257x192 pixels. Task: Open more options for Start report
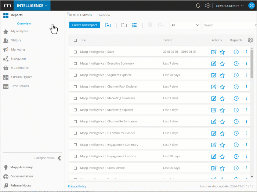pyautogui.click(x=246, y=52)
